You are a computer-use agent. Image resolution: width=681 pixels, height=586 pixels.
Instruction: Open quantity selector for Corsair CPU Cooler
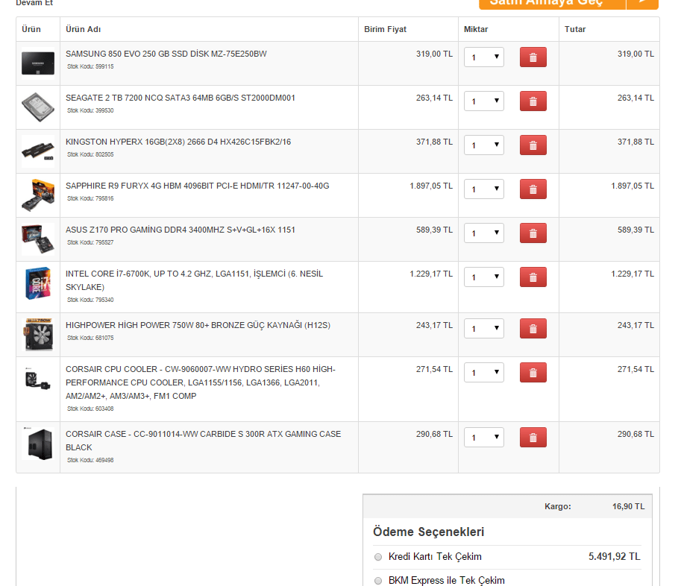(484, 373)
